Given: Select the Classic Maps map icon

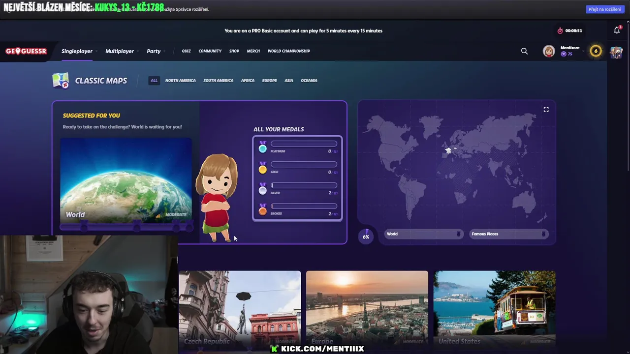Looking at the screenshot, I should tap(61, 81).
